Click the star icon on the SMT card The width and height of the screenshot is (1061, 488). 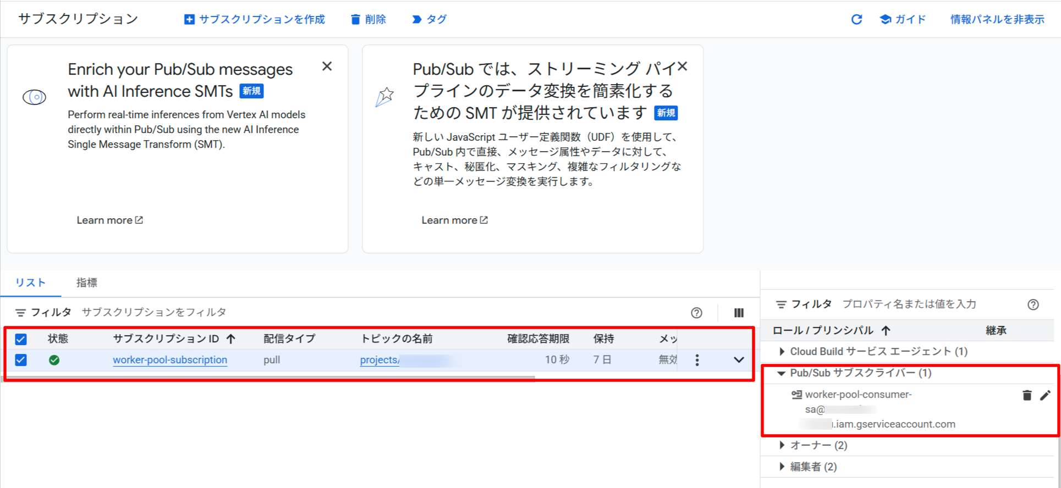coord(385,97)
